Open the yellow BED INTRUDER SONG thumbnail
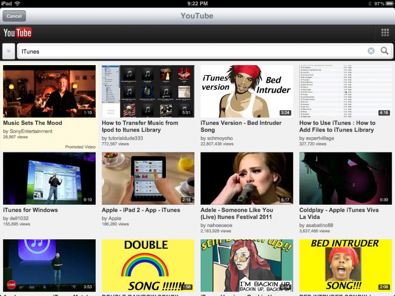This screenshot has width=395, height=296. [346, 265]
